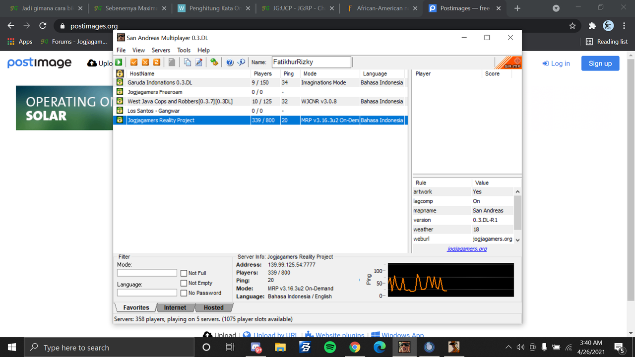Enable the Not Empty filter checkbox
The height and width of the screenshot is (357, 635).
tap(184, 283)
